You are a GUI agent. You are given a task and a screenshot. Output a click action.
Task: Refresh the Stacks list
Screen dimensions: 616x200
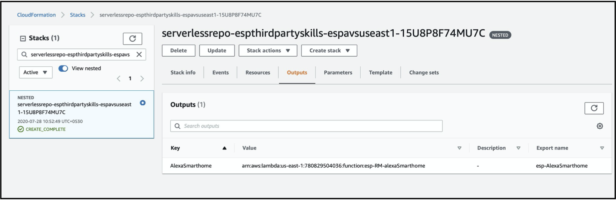coord(132,39)
